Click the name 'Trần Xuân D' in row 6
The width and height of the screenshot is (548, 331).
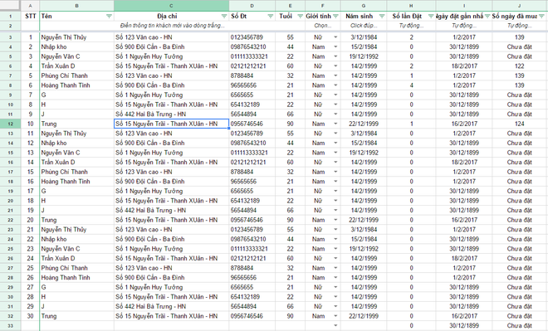[x=58, y=66]
